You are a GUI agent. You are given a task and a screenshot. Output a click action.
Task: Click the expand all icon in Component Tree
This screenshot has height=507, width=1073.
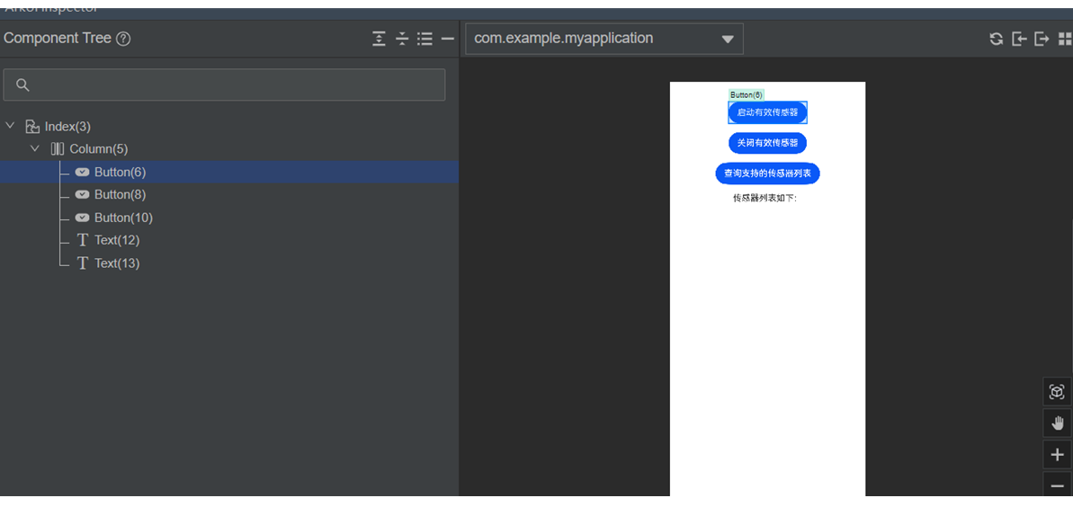pyautogui.click(x=380, y=39)
